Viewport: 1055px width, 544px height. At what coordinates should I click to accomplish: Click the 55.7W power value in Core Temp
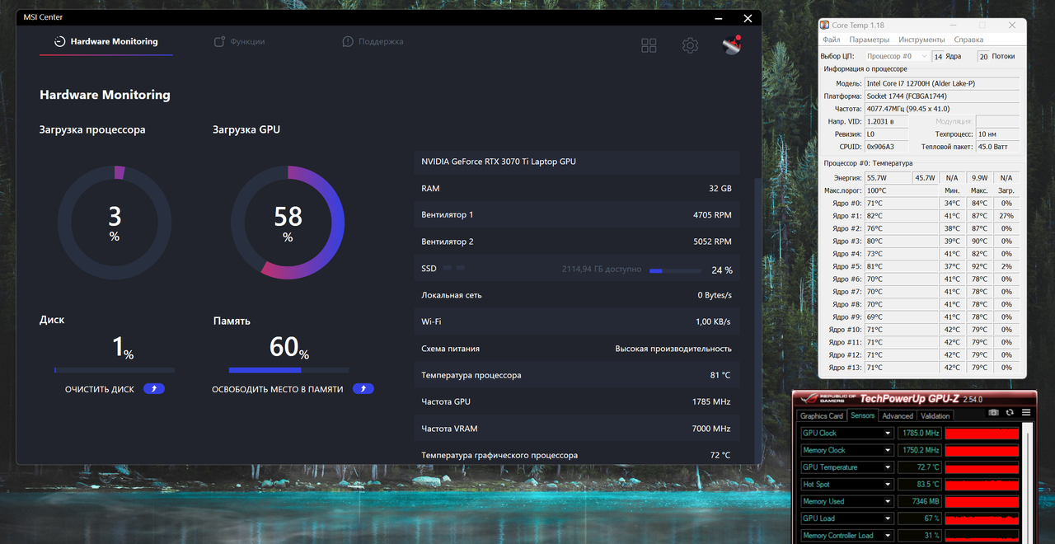[886, 178]
